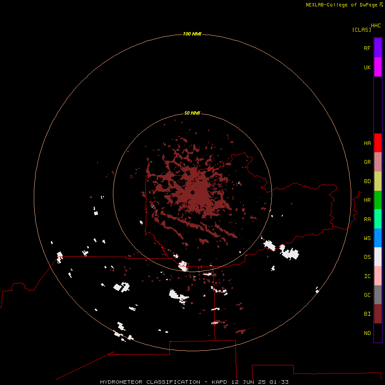Screen dimensions: 385x385
Task: Click the HHC title above the legend
Action: pyautogui.click(x=376, y=26)
